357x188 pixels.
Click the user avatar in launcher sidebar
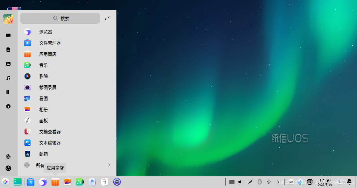click(8, 18)
